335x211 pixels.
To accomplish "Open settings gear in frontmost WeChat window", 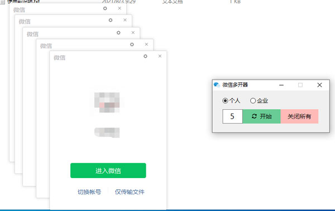I will pyautogui.click(x=146, y=56).
